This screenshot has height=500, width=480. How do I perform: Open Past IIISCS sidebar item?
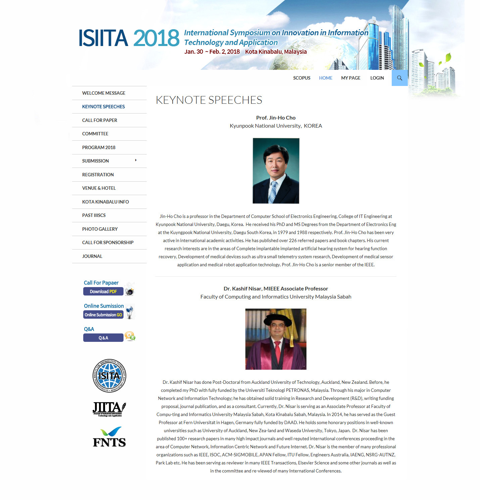(x=109, y=215)
